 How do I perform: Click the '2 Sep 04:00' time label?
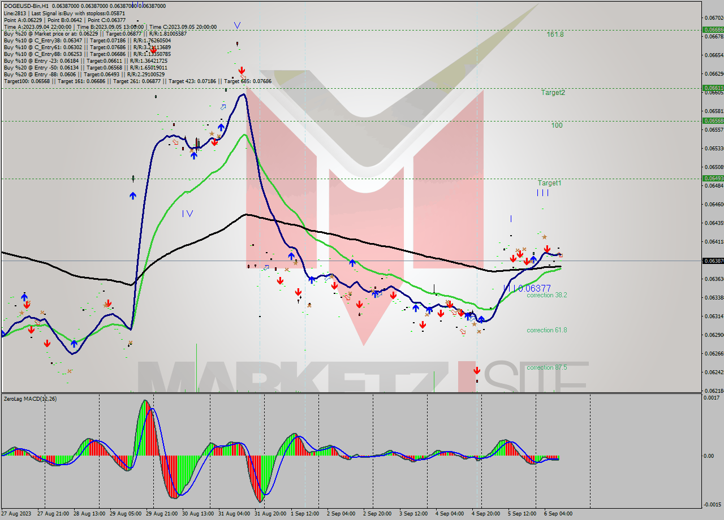[x=342, y=514]
